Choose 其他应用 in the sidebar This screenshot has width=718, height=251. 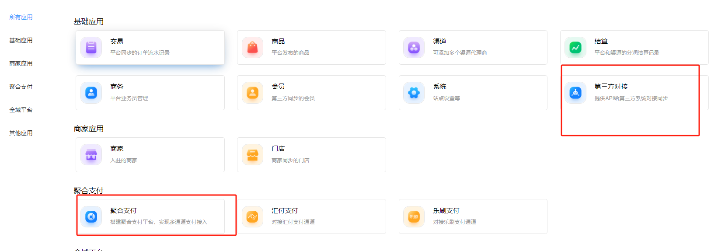point(21,133)
